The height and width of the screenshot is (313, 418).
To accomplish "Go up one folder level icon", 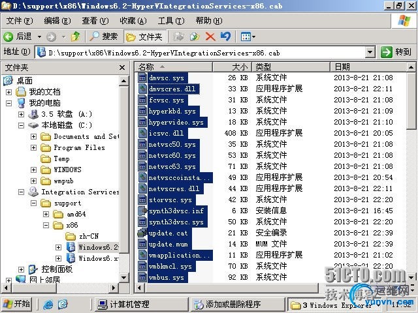I will pos(76,37).
